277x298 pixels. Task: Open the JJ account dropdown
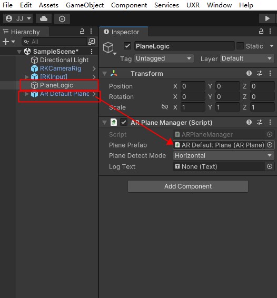coord(18,18)
